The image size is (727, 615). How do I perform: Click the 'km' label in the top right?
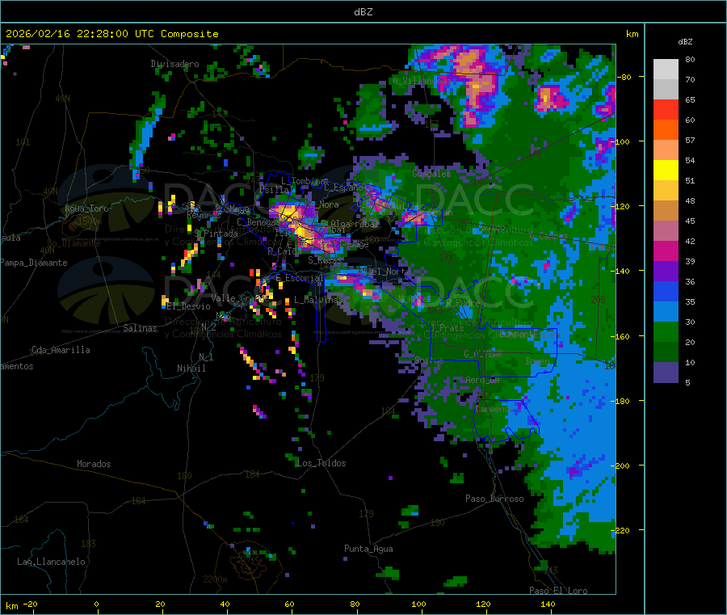[x=632, y=34]
